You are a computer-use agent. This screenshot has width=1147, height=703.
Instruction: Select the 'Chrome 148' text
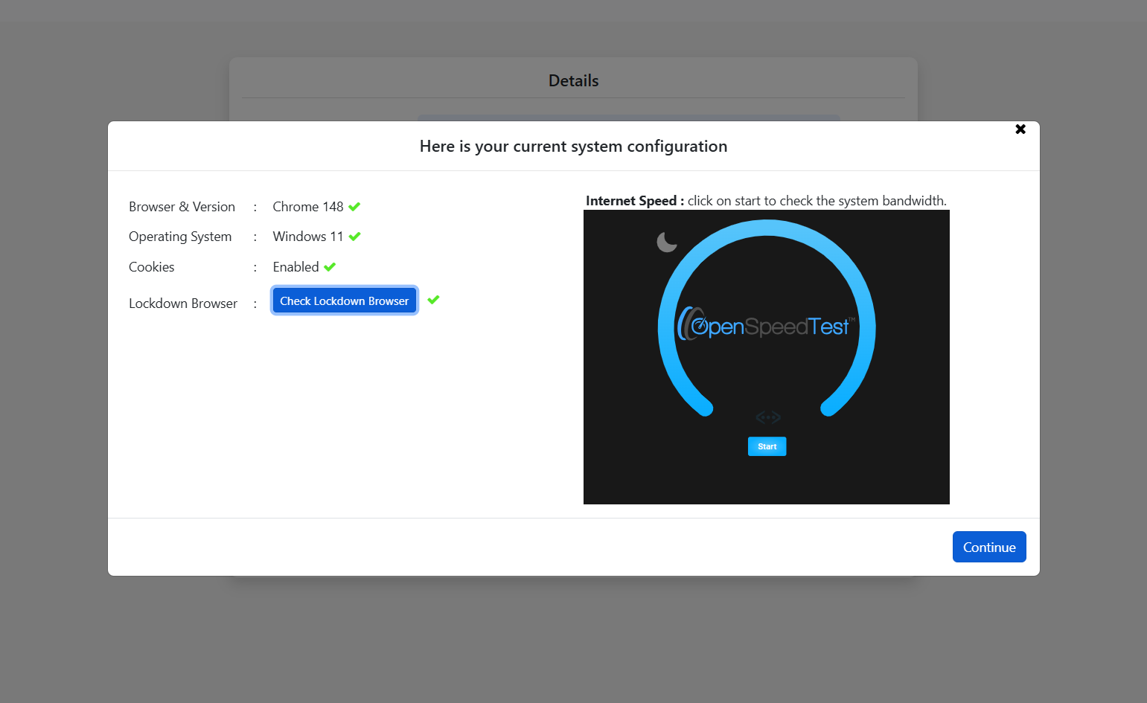pyautogui.click(x=308, y=207)
